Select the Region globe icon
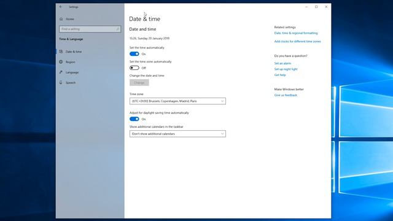This screenshot has height=221, width=393. [61, 62]
